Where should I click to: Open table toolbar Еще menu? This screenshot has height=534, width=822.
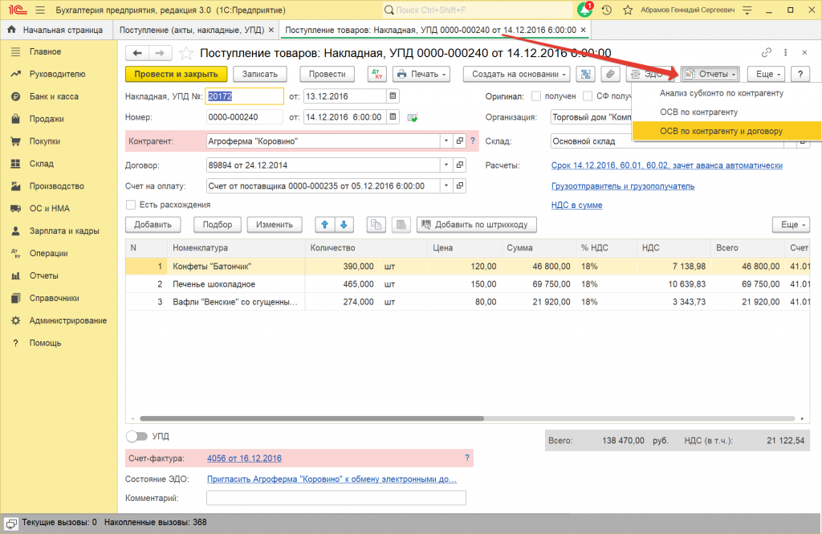(791, 225)
